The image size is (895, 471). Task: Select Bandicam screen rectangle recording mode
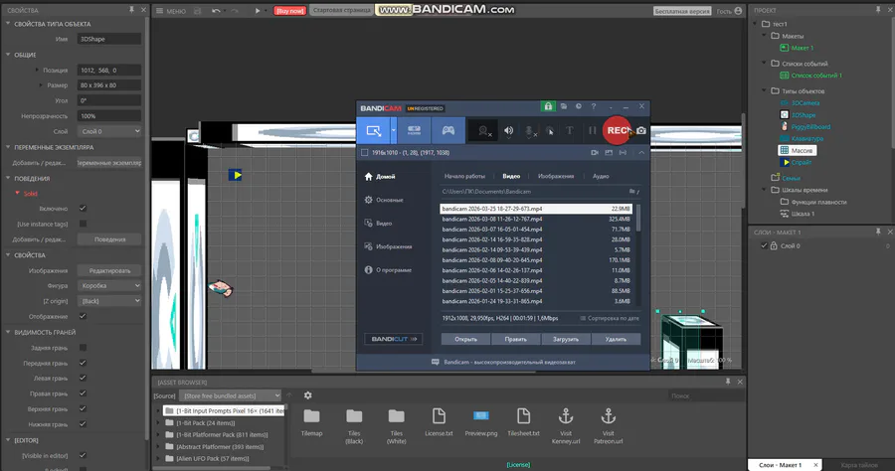tap(373, 131)
